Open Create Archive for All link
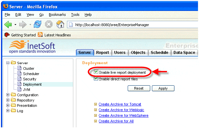199x128 pixels. point(116,121)
